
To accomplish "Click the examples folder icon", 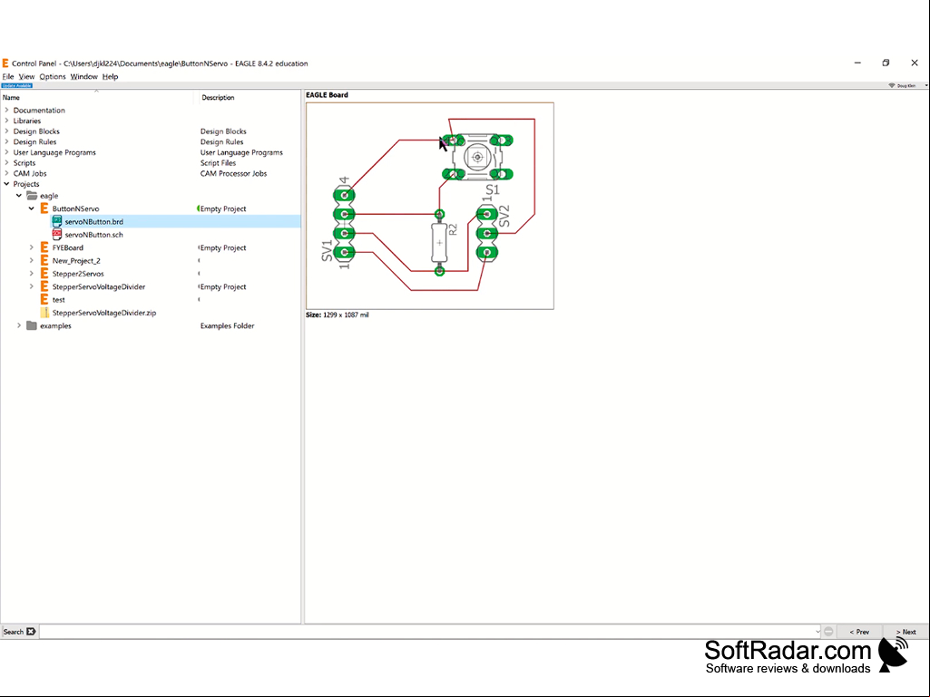I will (32, 325).
